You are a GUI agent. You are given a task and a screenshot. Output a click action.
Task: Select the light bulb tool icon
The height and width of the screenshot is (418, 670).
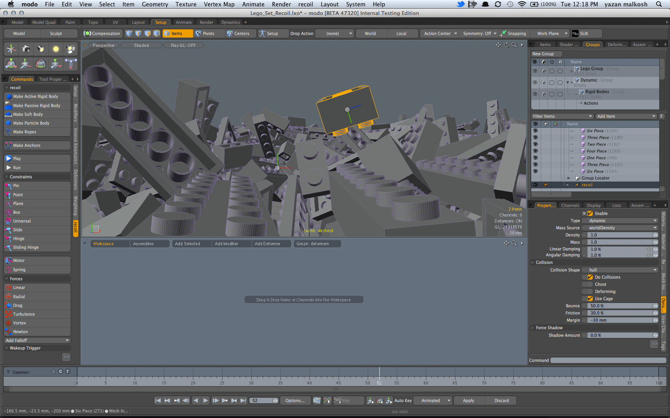pos(56,49)
